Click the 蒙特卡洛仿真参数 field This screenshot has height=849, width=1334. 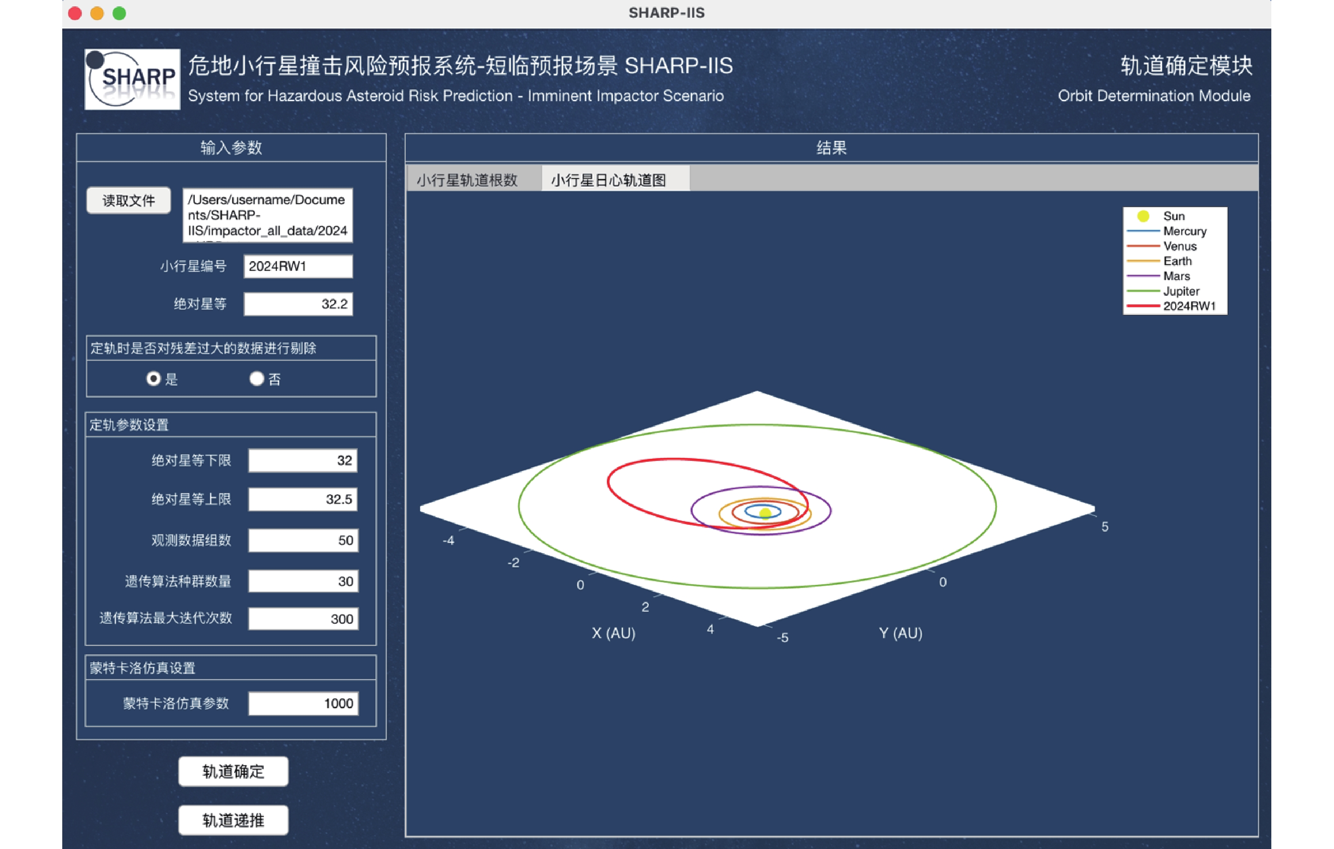[303, 704]
